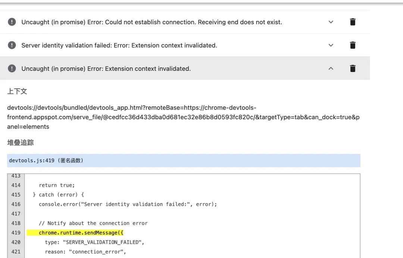Click the 堆叠追踪 stack trace heading

pos(20,143)
